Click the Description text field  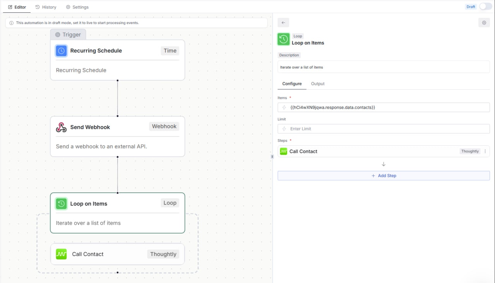click(x=383, y=66)
